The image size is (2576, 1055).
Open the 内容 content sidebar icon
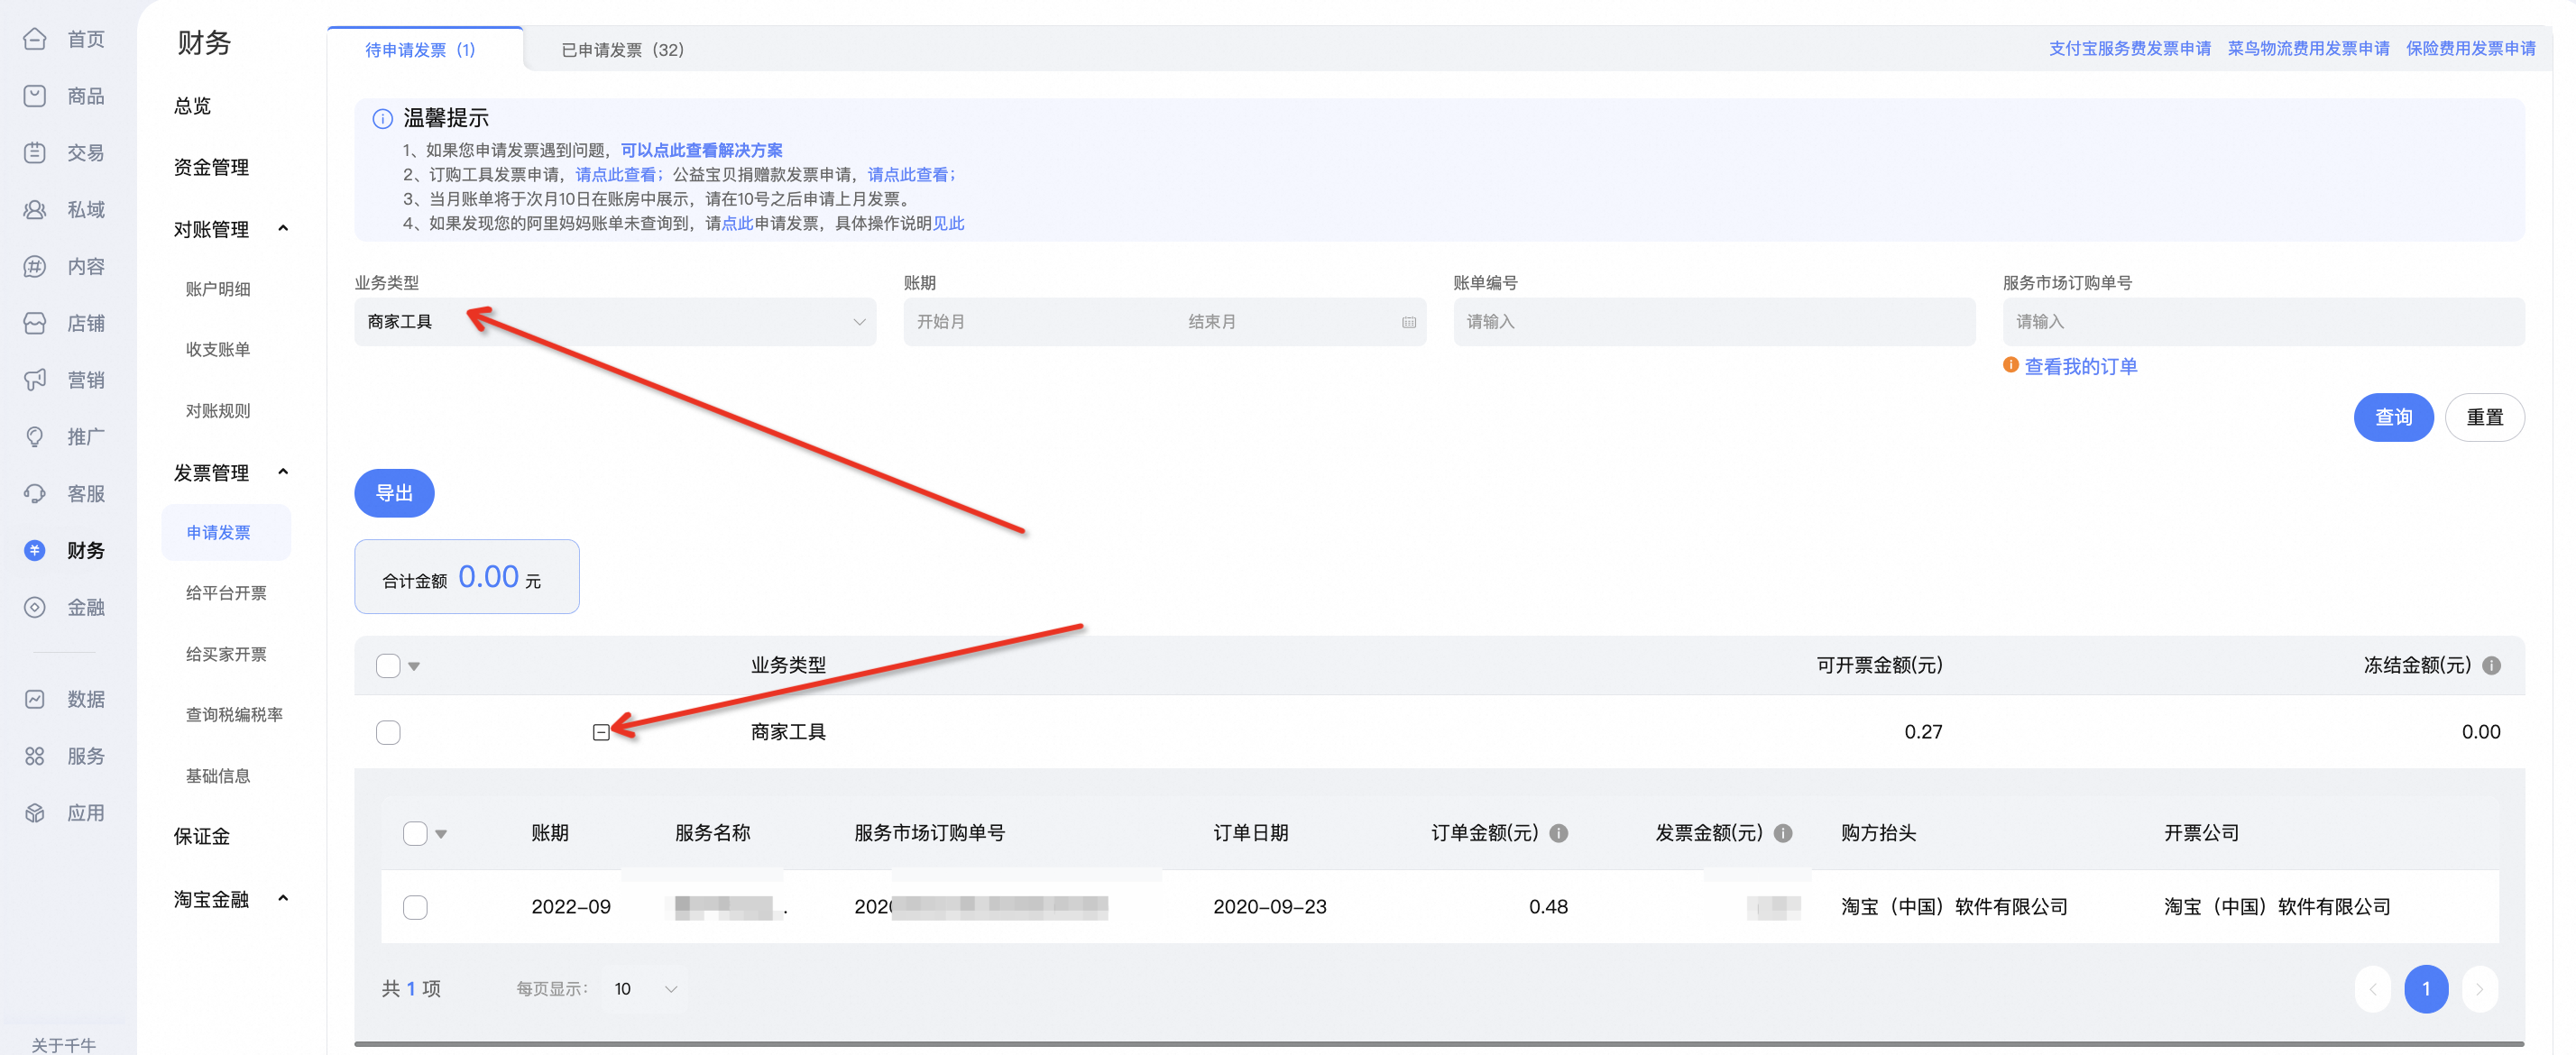click(35, 267)
